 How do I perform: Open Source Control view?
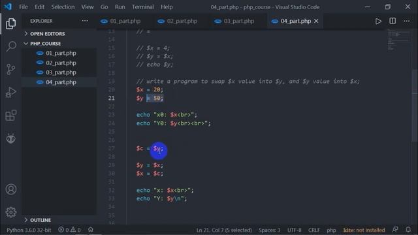tap(10, 69)
